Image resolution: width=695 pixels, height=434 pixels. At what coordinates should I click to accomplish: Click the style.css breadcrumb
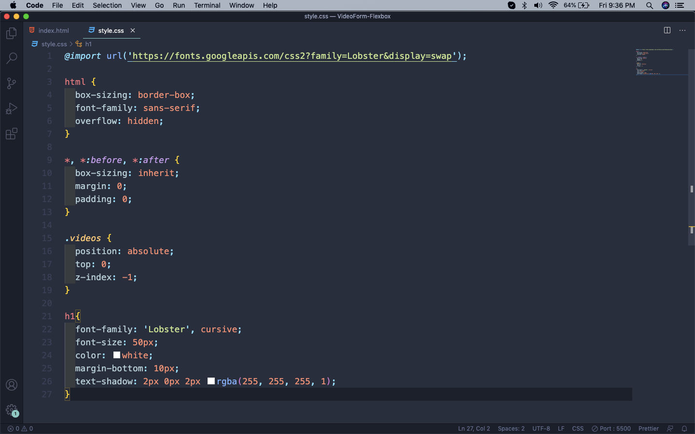(x=54, y=44)
